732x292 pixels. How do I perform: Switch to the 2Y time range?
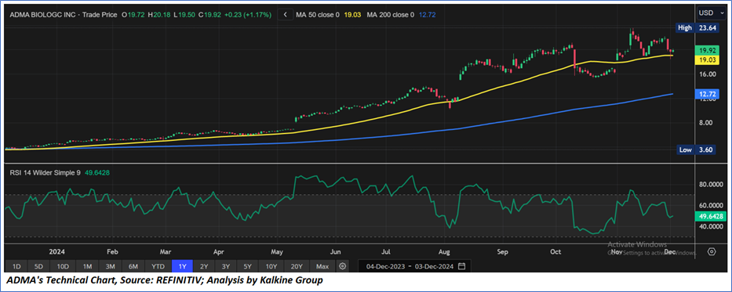(x=204, y=266)
